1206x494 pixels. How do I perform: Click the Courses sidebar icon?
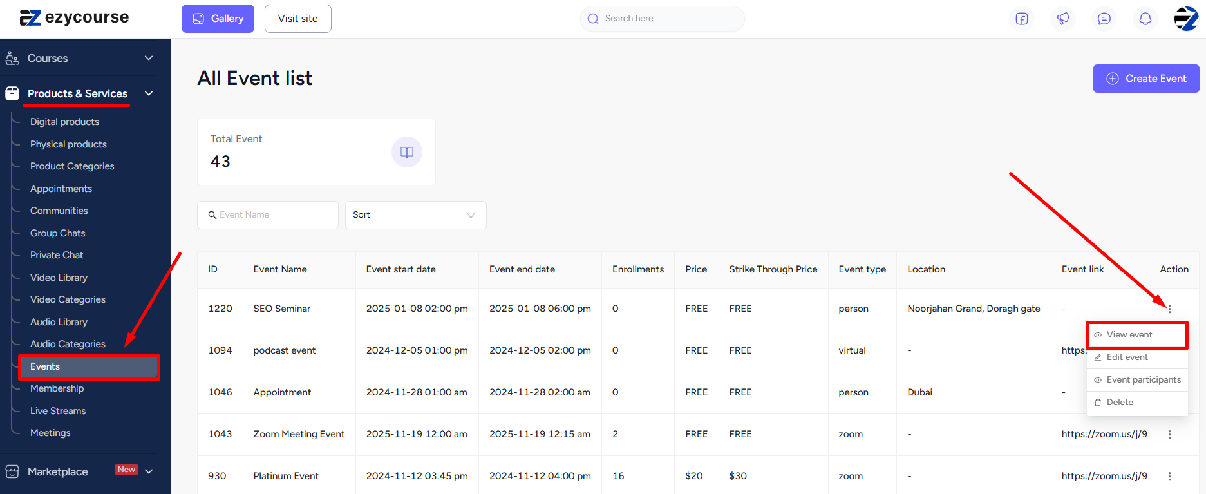[12, 59]
